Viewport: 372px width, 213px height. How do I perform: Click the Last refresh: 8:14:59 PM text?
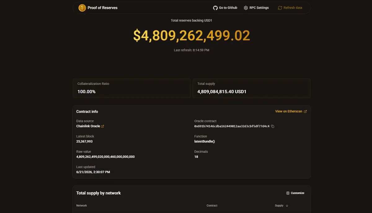[192, 50]
